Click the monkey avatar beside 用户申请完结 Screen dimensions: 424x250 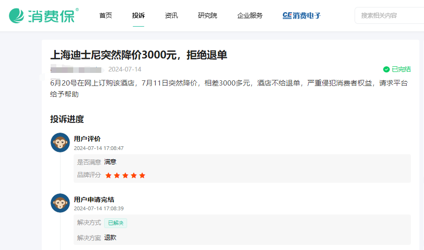tap(60, 203)
